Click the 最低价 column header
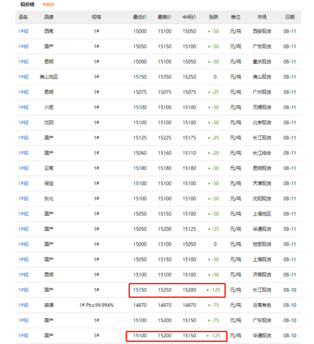 click(140, 17)
